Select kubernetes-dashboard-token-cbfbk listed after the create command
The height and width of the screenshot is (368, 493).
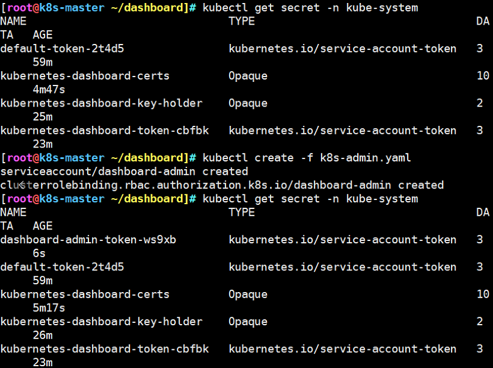coord(105,349)
